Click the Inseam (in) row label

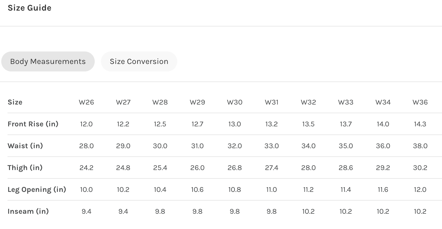pyautogui.click(x=28, y=211)
